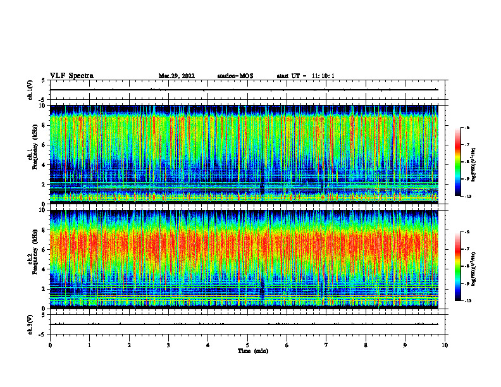Click the ch.2 color scale "-10" label
The width and height of the screenshot is (501, 387).
[467, 301]
